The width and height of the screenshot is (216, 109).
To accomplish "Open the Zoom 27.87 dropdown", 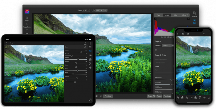I will pyautogui.click(x=86, y=10).
